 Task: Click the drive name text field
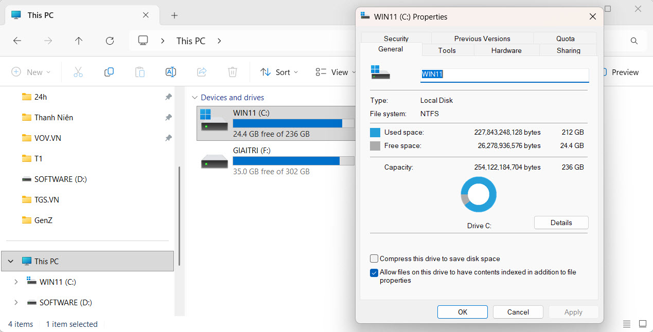(x=504, y=75)
